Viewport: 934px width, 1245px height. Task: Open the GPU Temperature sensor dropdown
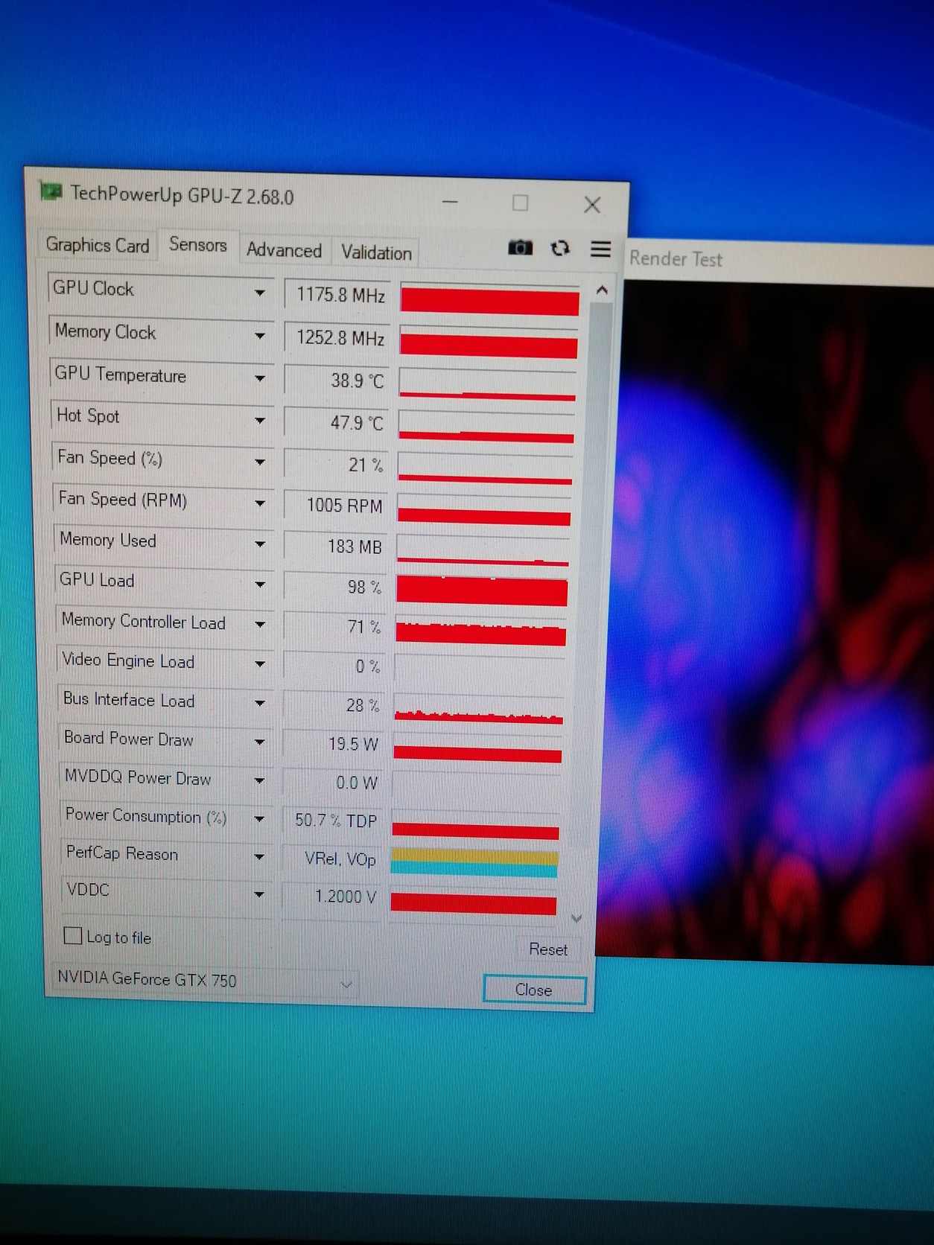(259, 378)
